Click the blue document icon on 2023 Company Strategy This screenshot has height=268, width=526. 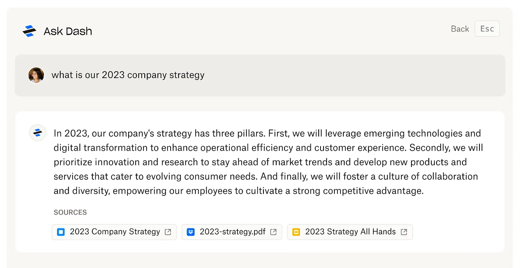[61, 232]
